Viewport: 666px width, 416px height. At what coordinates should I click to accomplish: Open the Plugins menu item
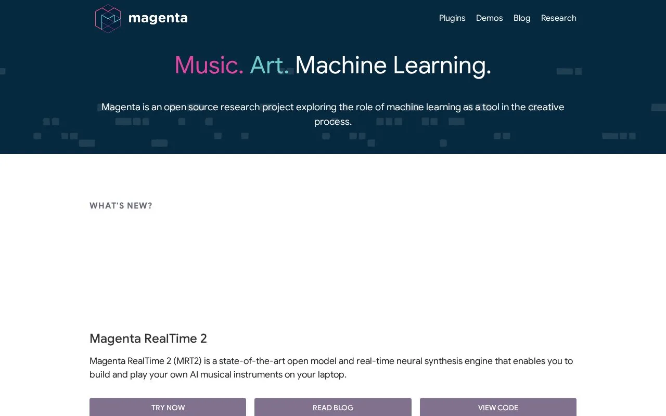pos(452,18)
